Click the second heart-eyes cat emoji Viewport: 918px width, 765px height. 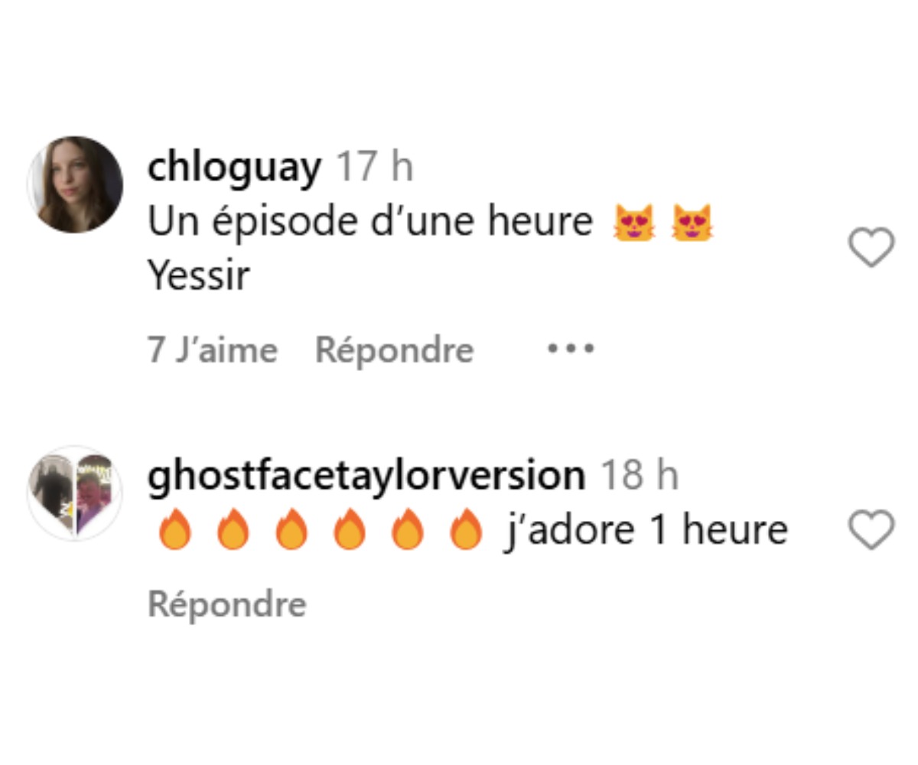692,223
